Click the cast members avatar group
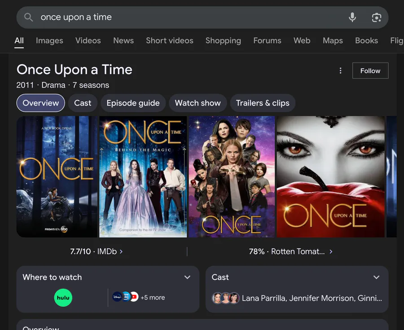The width and height of the screenshot is (404, 330). click(x=225, y=298)
